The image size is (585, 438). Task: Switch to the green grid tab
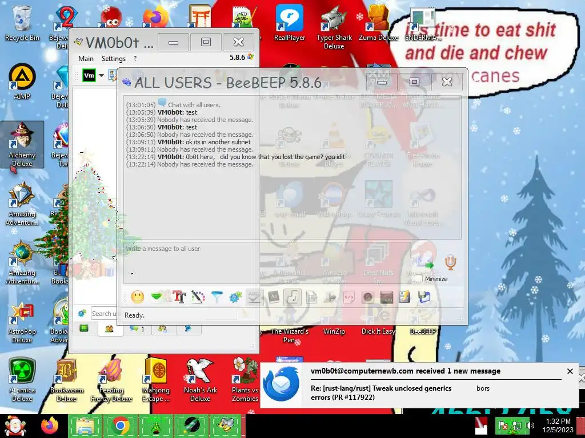pos(84,328)
